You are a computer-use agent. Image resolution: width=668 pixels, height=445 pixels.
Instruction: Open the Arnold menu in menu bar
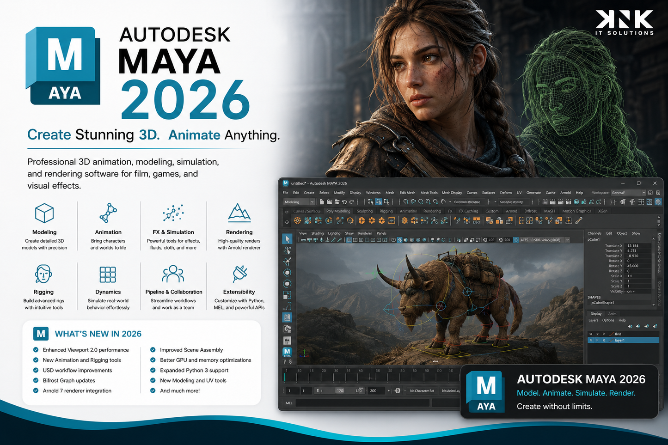click(x=565, y=193)
